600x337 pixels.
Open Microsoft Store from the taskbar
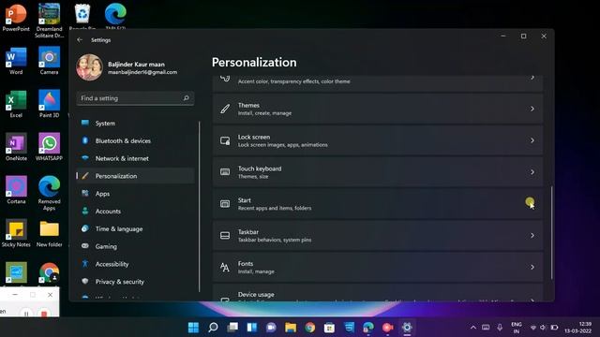coord(329,328)
